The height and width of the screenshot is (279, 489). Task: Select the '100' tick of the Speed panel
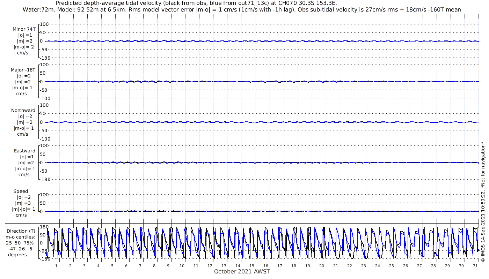(44, 195)
